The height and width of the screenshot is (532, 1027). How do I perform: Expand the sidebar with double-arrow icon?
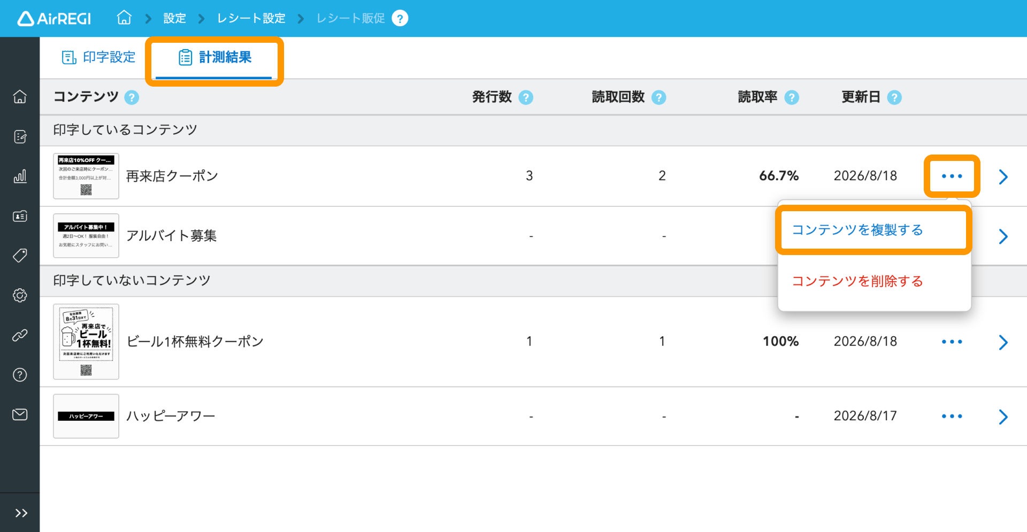[x=21, y=513]
